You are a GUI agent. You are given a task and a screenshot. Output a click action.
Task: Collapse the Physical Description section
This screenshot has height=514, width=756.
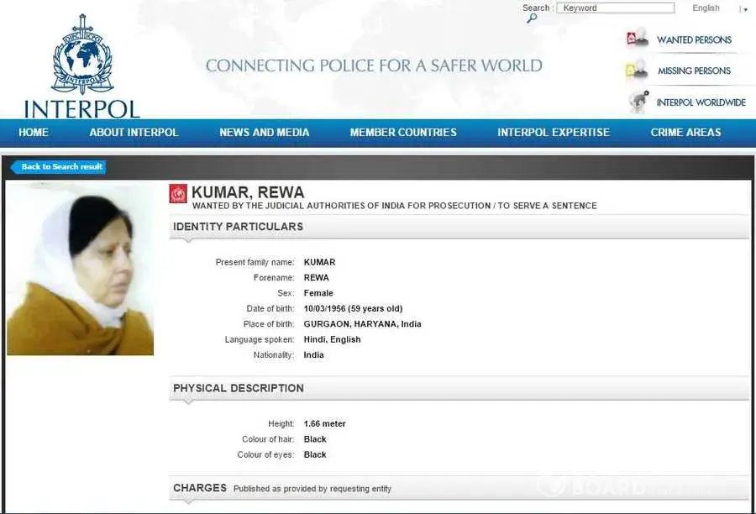pos(458,389)
